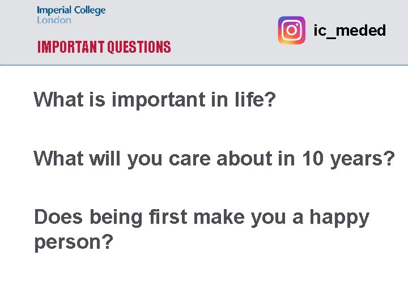Click the line "What is important in life?"

coord(155,100)
